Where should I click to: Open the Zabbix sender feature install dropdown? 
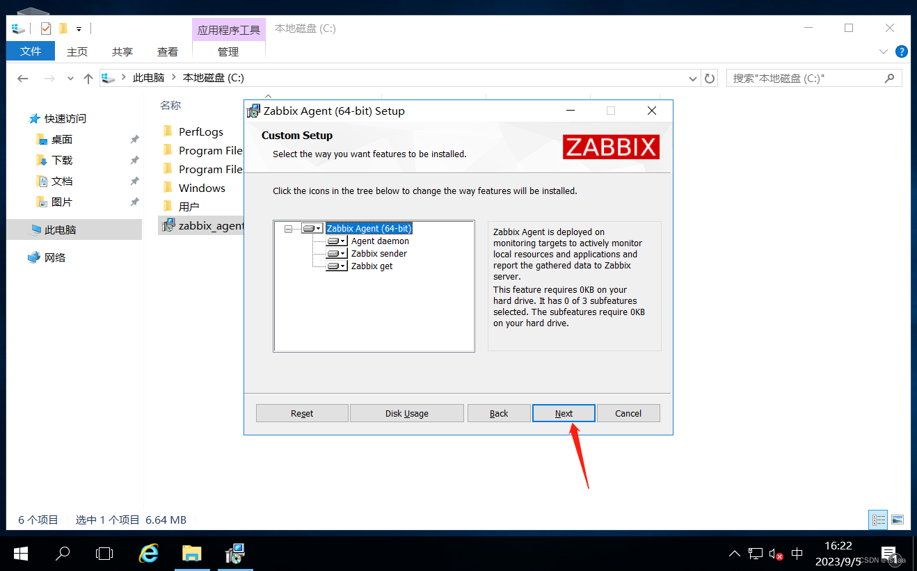[x=336, y=254]
